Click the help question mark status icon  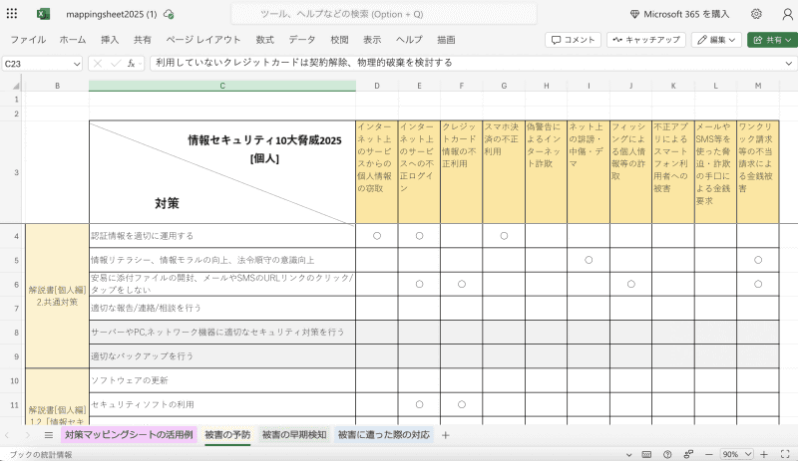(x=667, y=454)
